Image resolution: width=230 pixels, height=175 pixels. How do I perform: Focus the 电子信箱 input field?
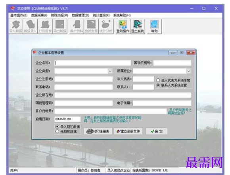pyautogui.click(x=162, y=103)
